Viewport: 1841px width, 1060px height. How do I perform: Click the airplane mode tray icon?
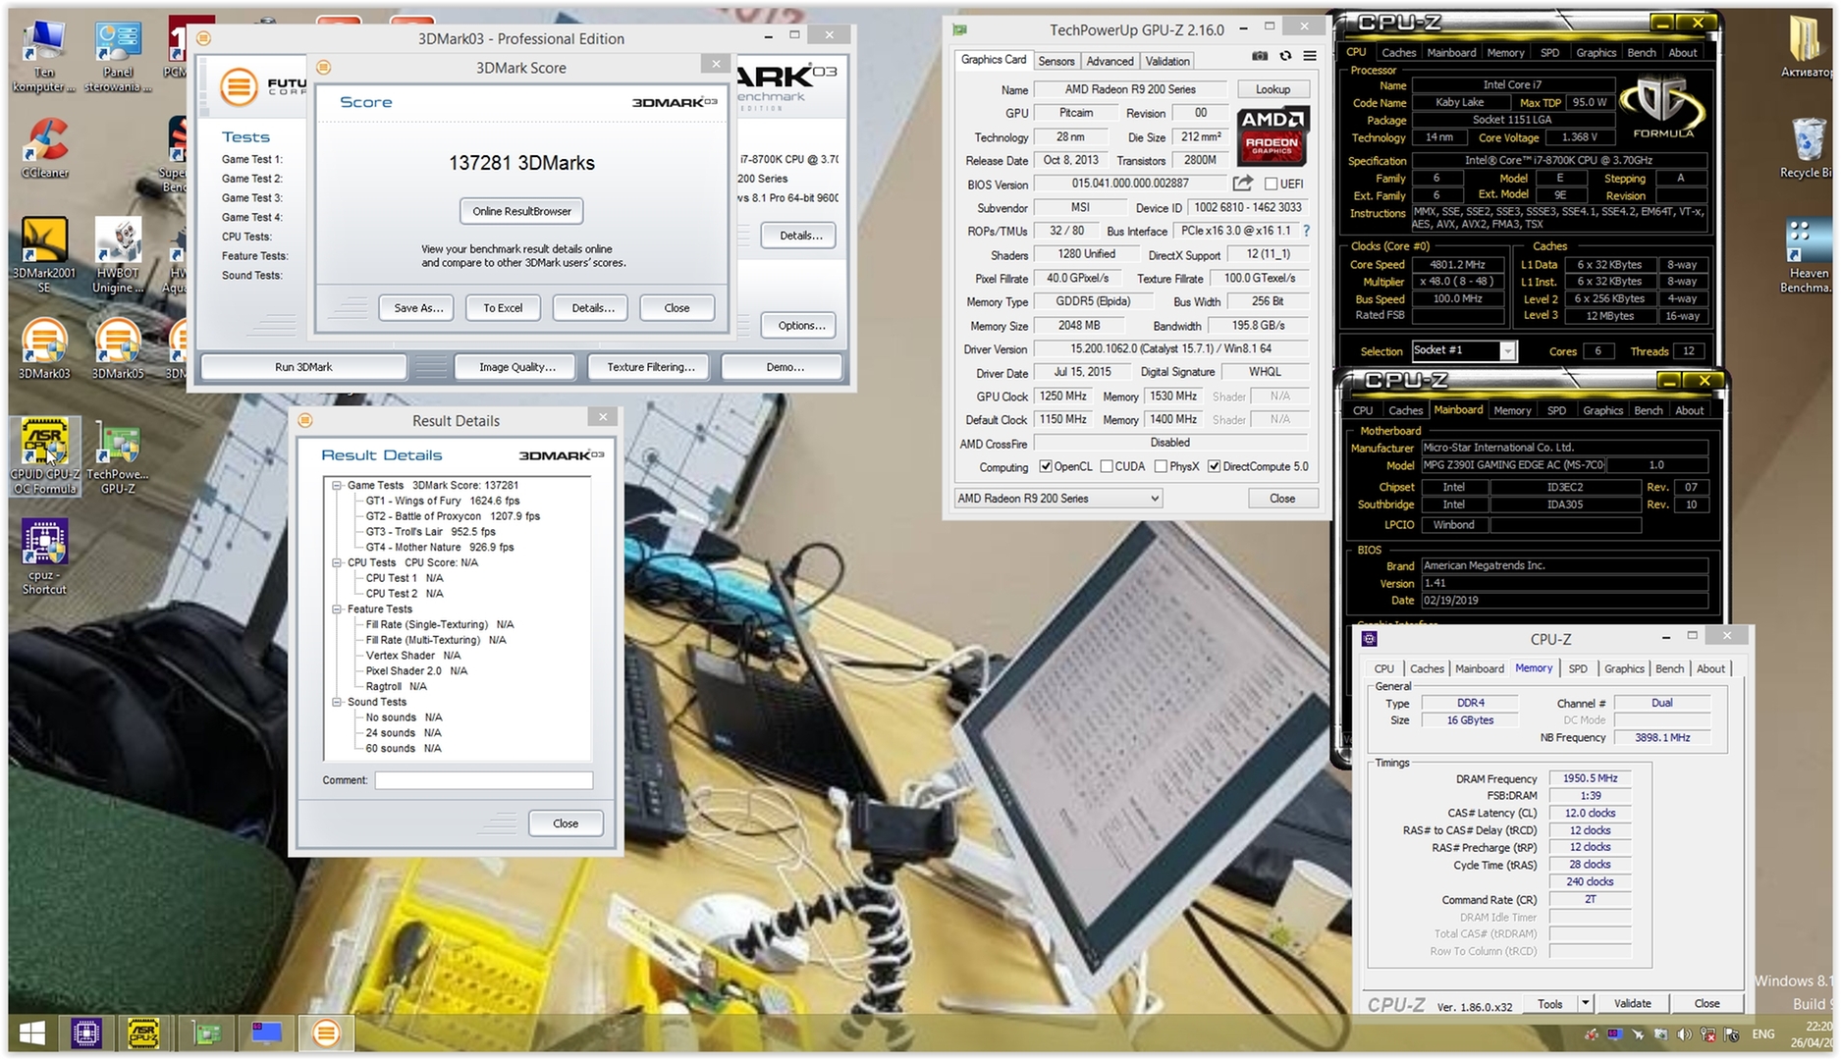pos(1638,1034)
